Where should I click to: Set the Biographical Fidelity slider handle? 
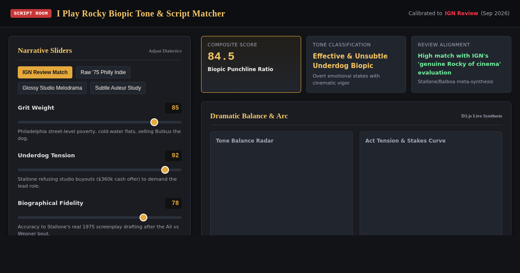pyautogui.click(x=143, y=218)
